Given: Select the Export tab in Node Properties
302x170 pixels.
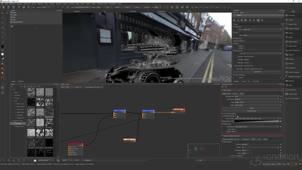Looking at the screenshot, I should pyautogui.click(x=234, y=94).
